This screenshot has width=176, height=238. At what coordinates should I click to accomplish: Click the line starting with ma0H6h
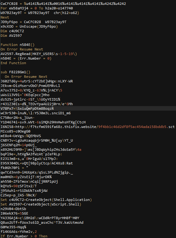(x=26, y=177)
